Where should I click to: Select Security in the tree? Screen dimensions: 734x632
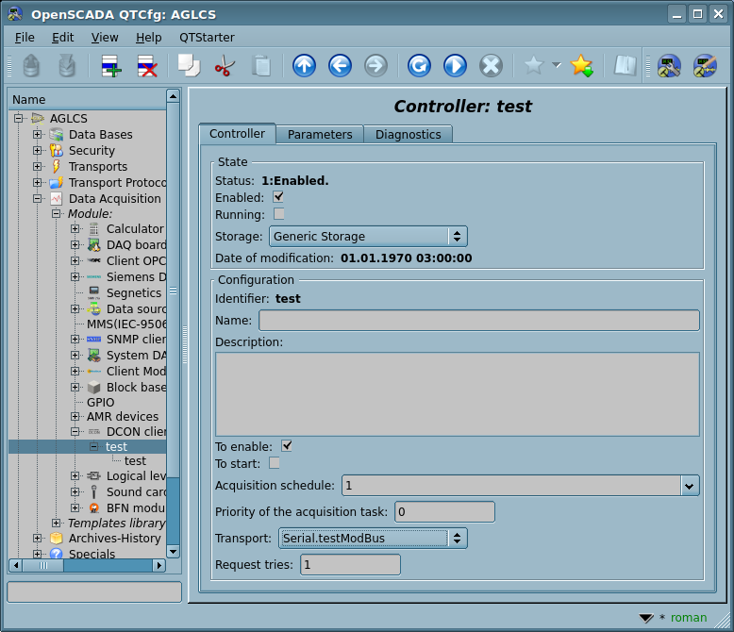click(92, 151)
